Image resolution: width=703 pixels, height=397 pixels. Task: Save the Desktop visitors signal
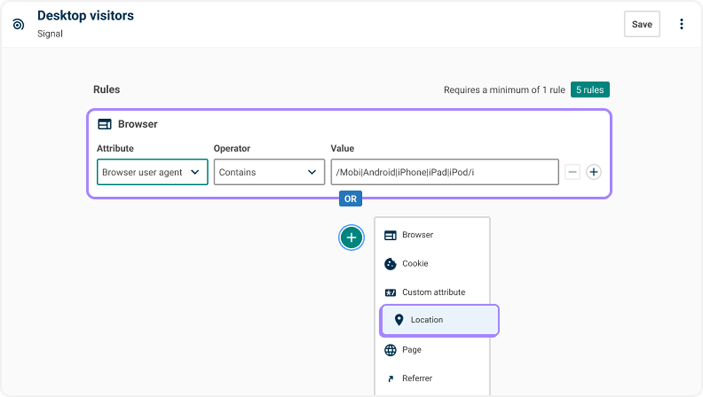point(641,24)
